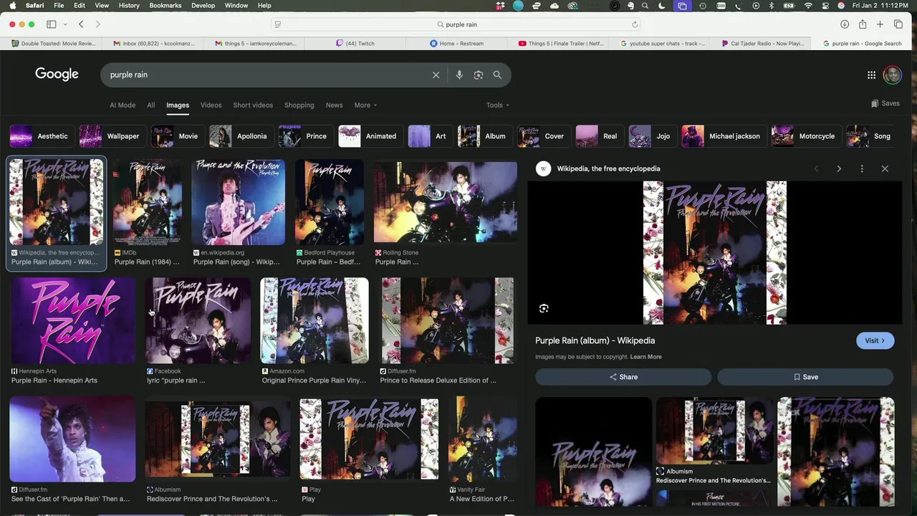Switch to Double Toasted Movie Reviews tab

(x=53, y=43)
